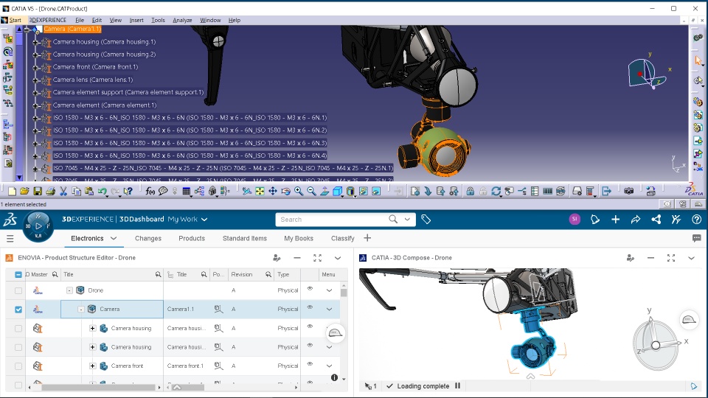Toggle visibility eye for Drone row

point(310,289)
